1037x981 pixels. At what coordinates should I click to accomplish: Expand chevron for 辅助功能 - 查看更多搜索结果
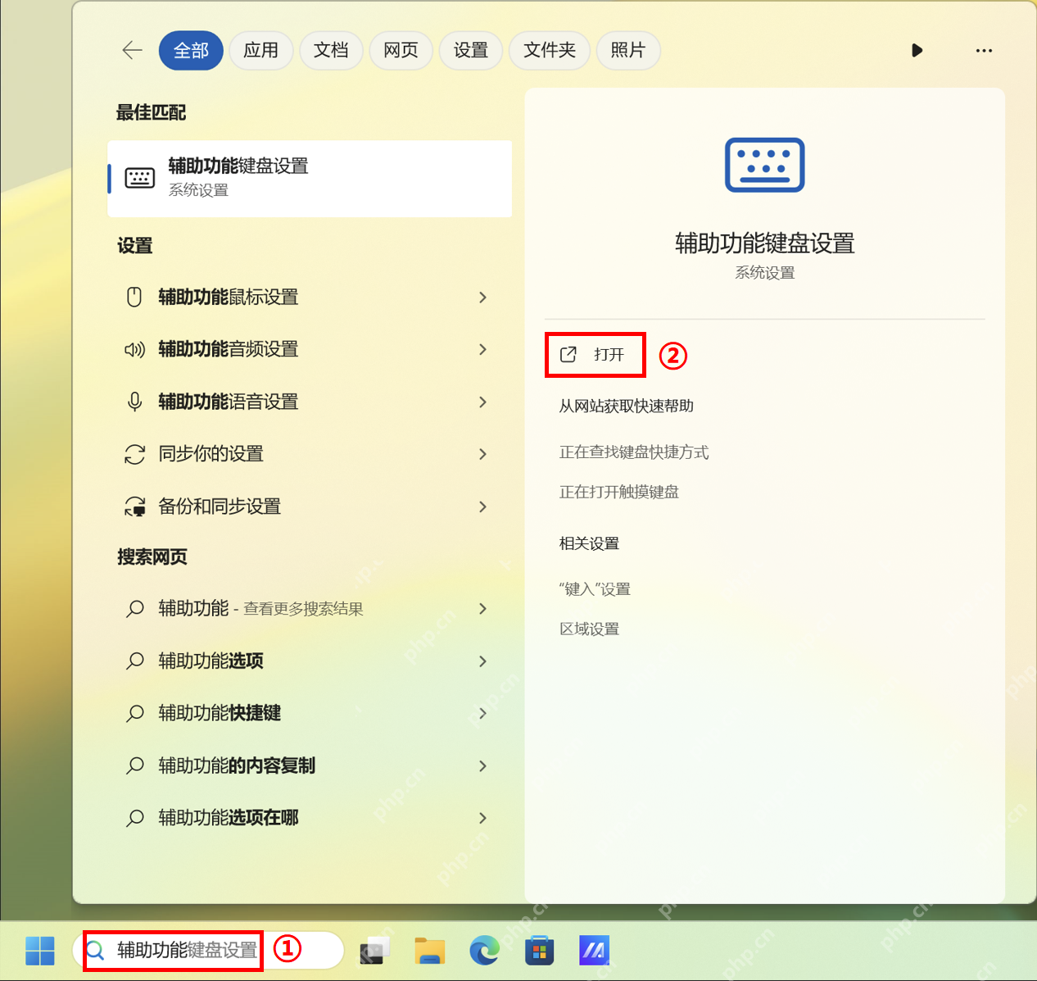(x=482, y=608)
